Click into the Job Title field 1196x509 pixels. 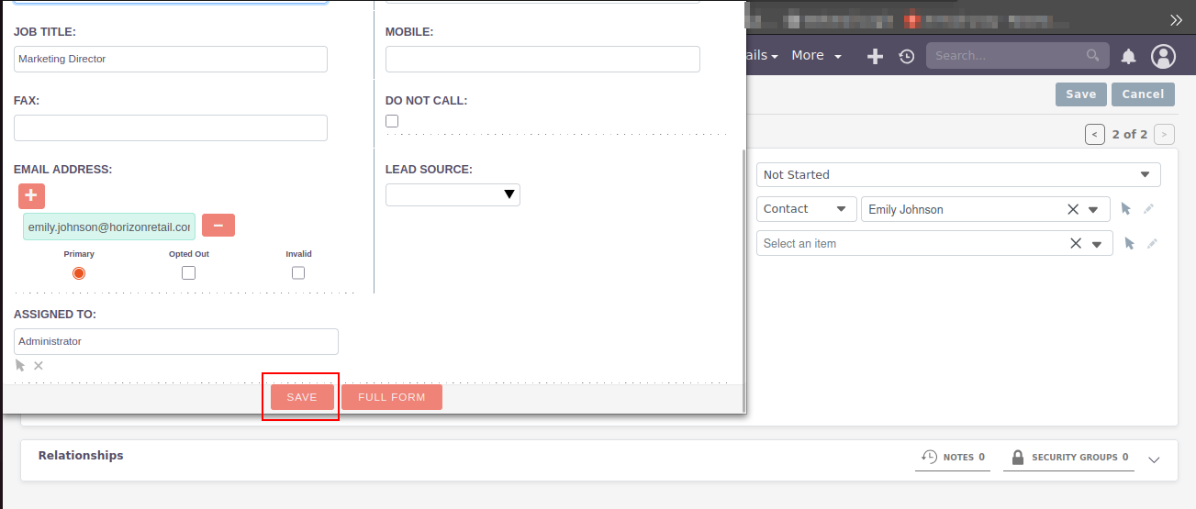pyautogui.click(x=171, y=59)
